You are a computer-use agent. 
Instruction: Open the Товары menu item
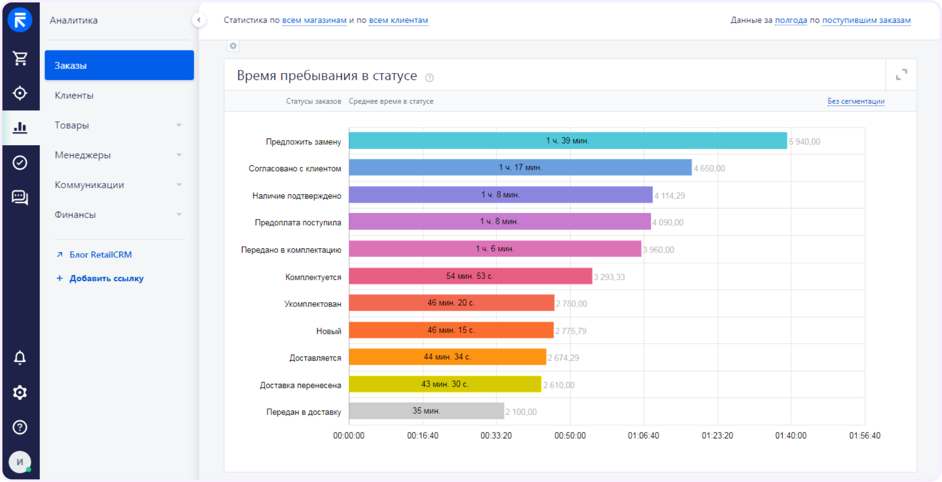tap(72, 125)
